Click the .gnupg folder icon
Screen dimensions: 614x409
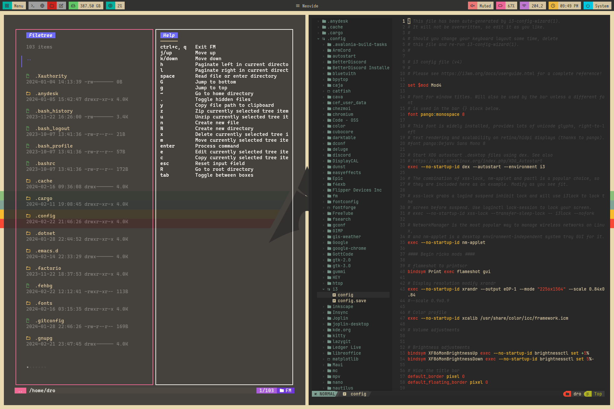[28, 338]
